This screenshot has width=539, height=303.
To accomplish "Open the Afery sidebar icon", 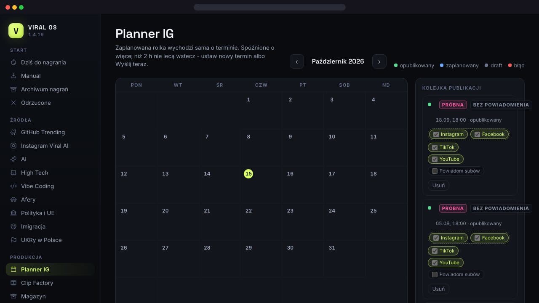I will pyautogui.click(x=13, y=199).
